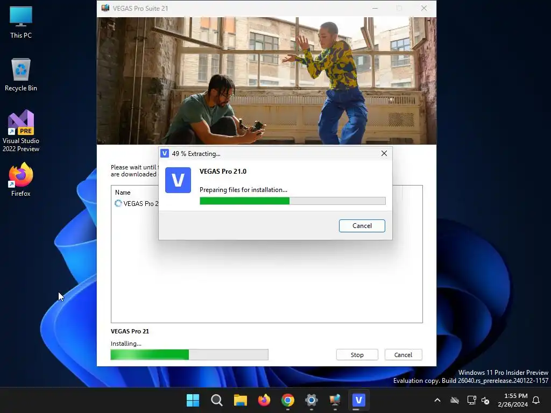Open This PC desktop icon

(21, 22)
